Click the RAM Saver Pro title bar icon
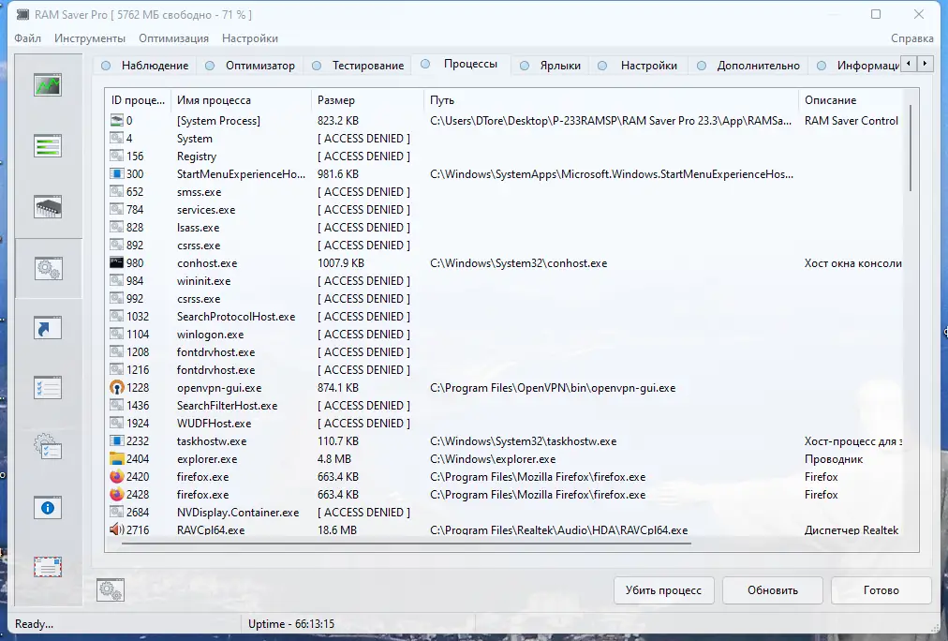 coord(23,14)
